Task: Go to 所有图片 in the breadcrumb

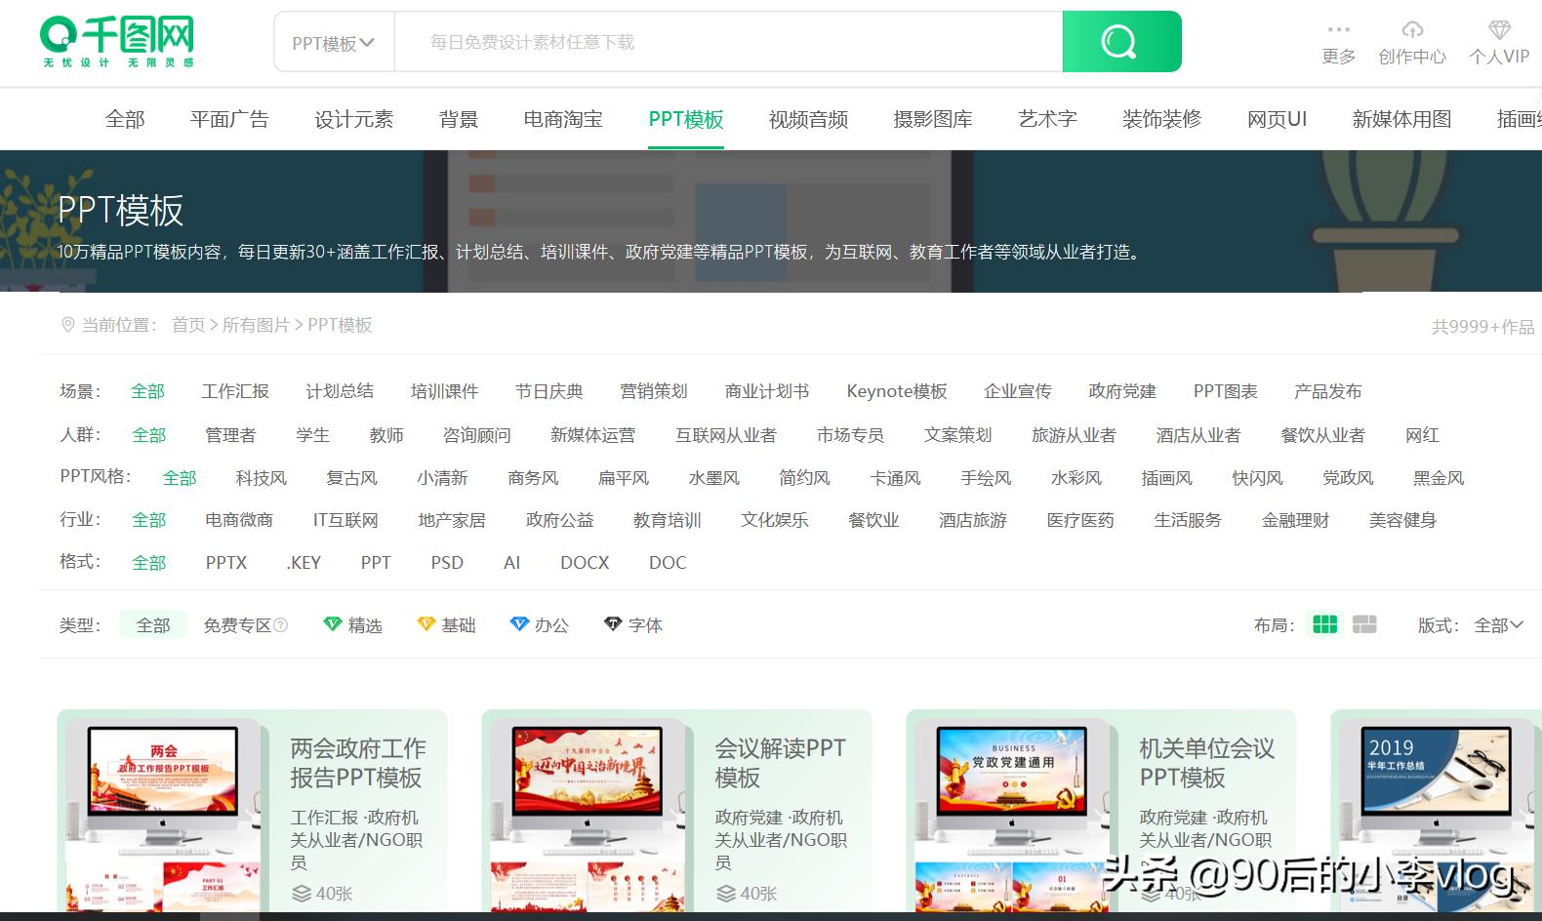Action: [x=256, y=325]
